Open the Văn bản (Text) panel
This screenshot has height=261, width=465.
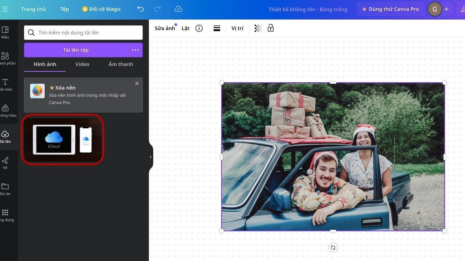coord(5,84)
